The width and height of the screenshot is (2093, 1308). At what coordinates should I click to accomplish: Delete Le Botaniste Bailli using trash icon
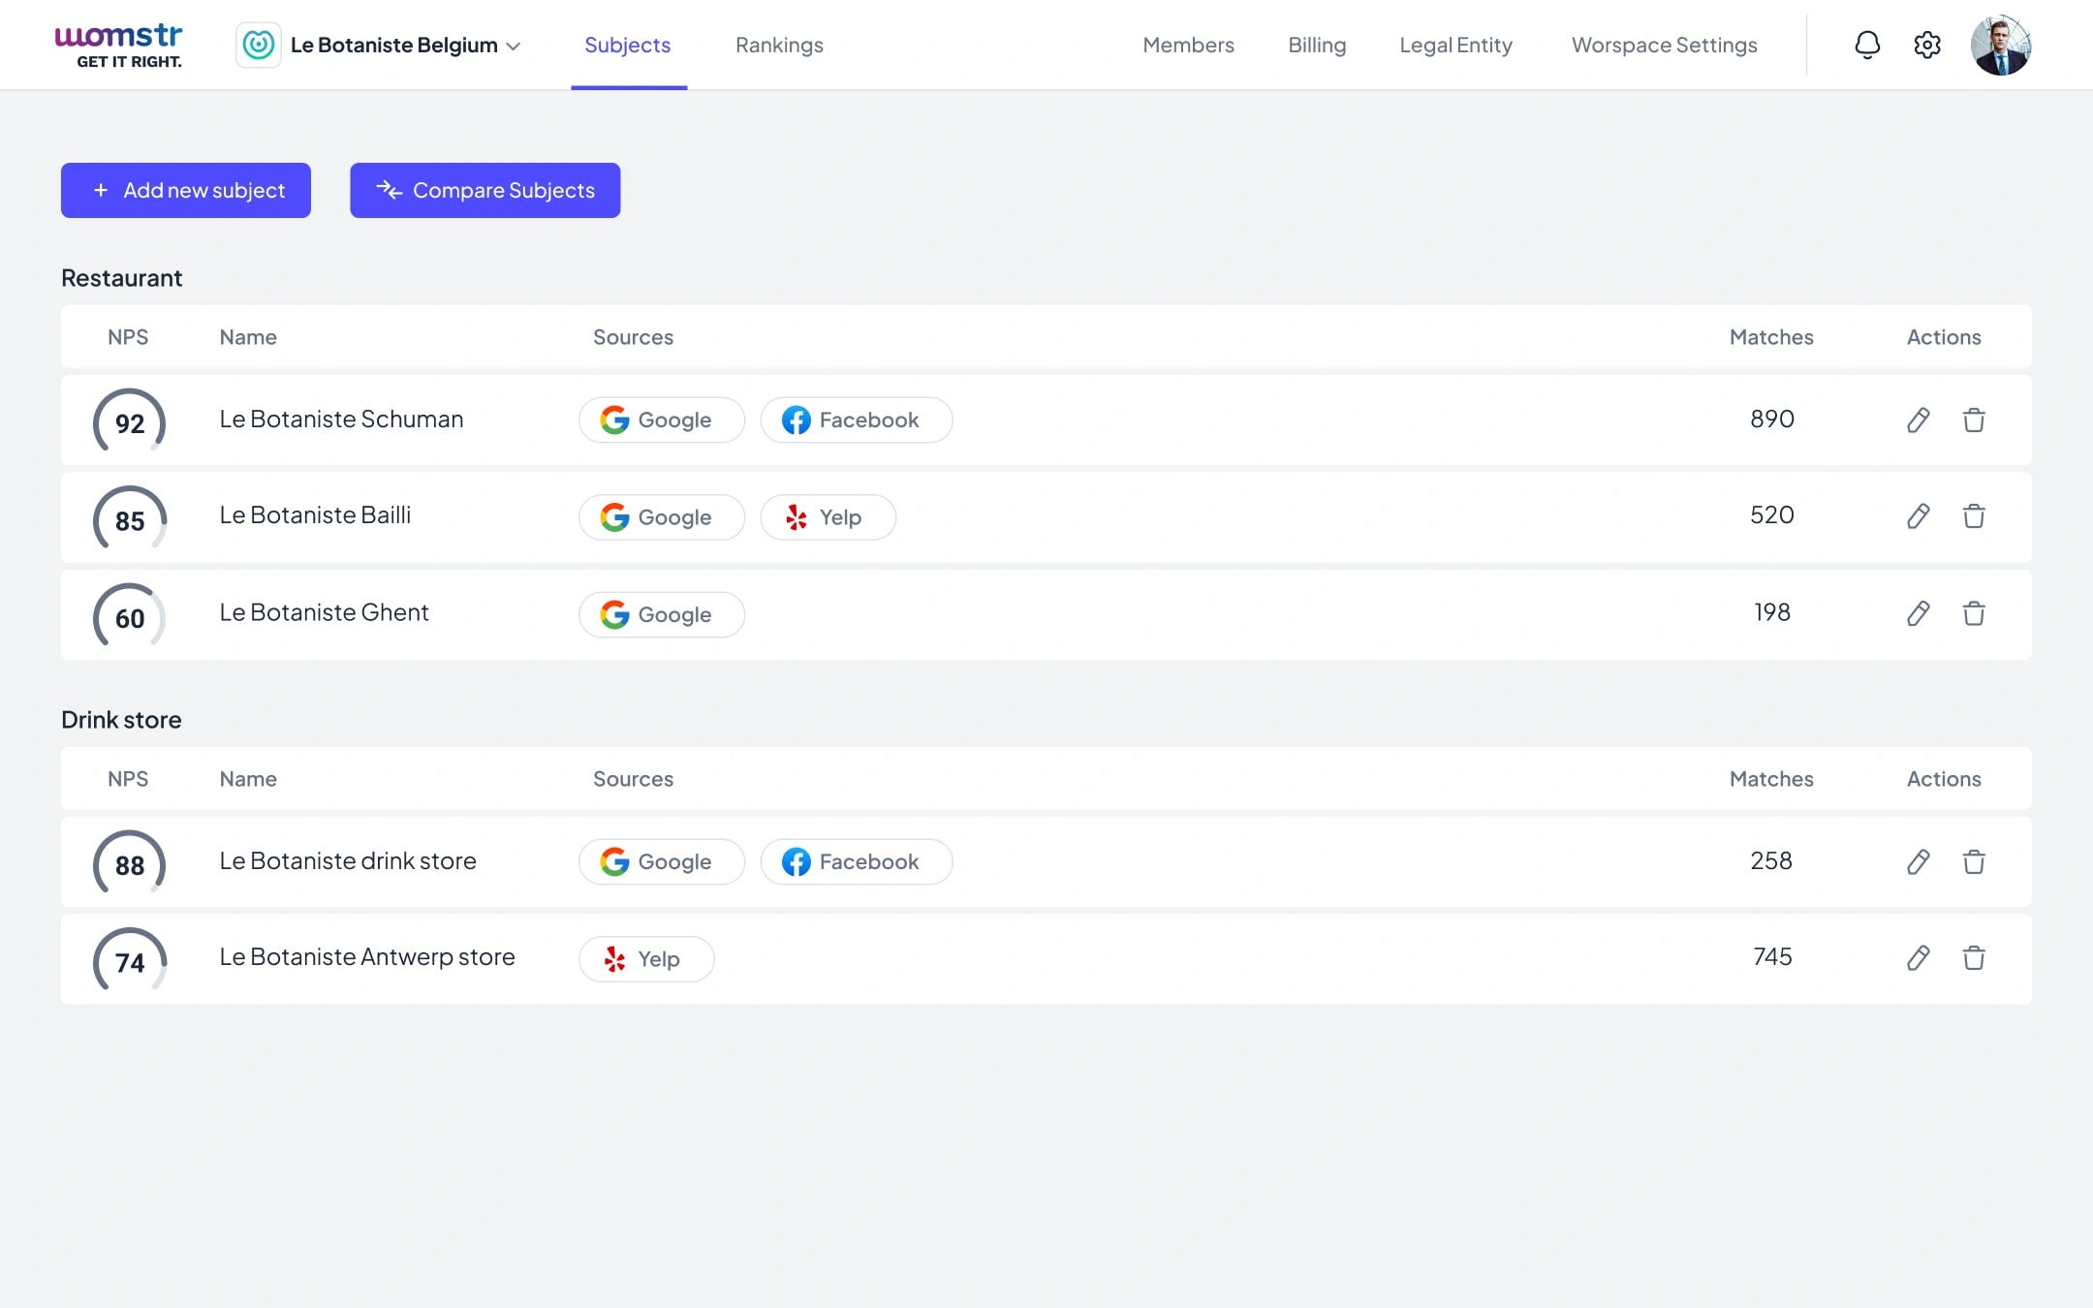coord(1974,515)
